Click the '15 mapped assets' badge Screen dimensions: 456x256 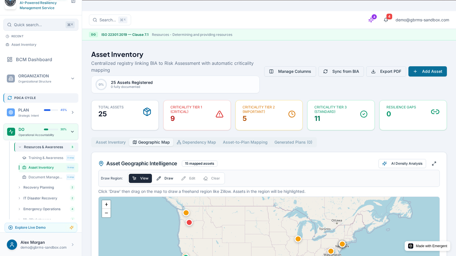coord(199,164)
